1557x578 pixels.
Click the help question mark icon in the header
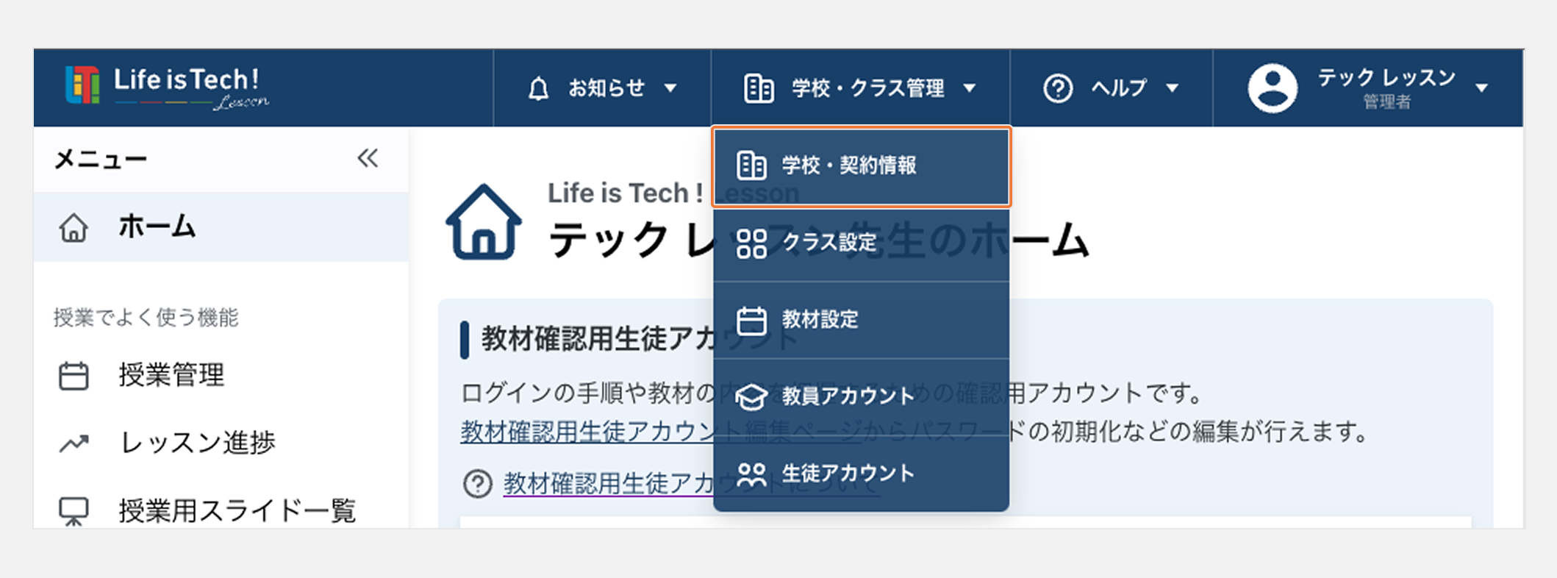(x=1058, y=89)
